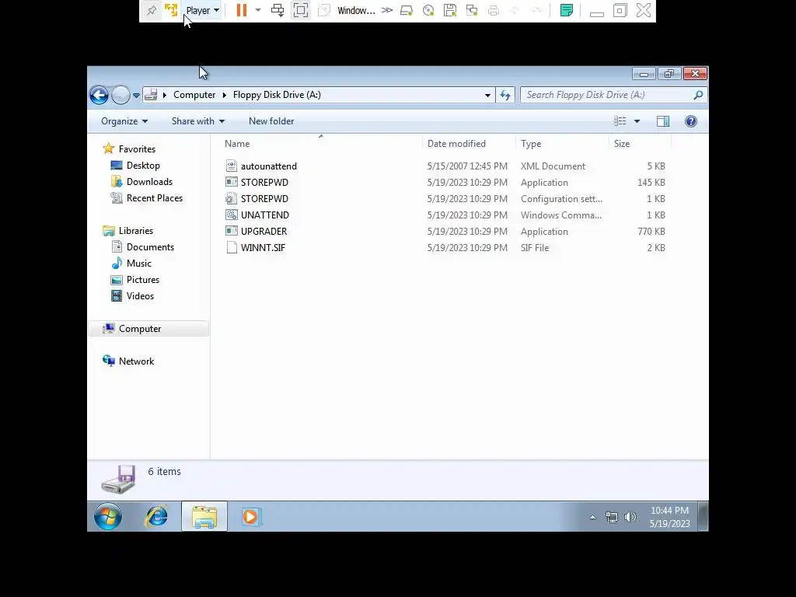Viewport: 796px width, 597px height.
Task: Click the Window... label in VMware toolbar
Action: pos(356,10)
